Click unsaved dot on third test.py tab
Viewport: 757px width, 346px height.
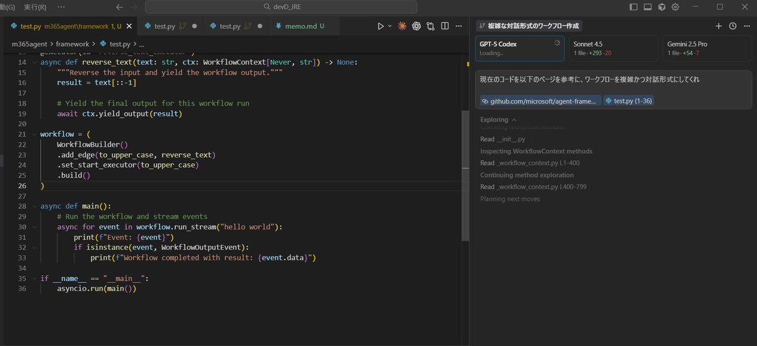[260, 26]
